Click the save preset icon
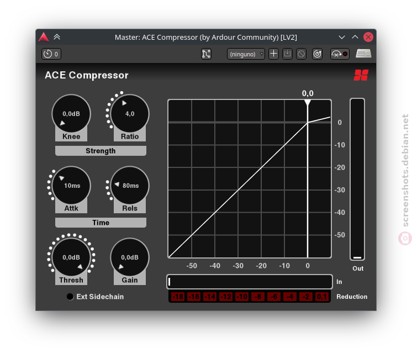The width and height of the screenshot is (412, 353). pos(287,54)
